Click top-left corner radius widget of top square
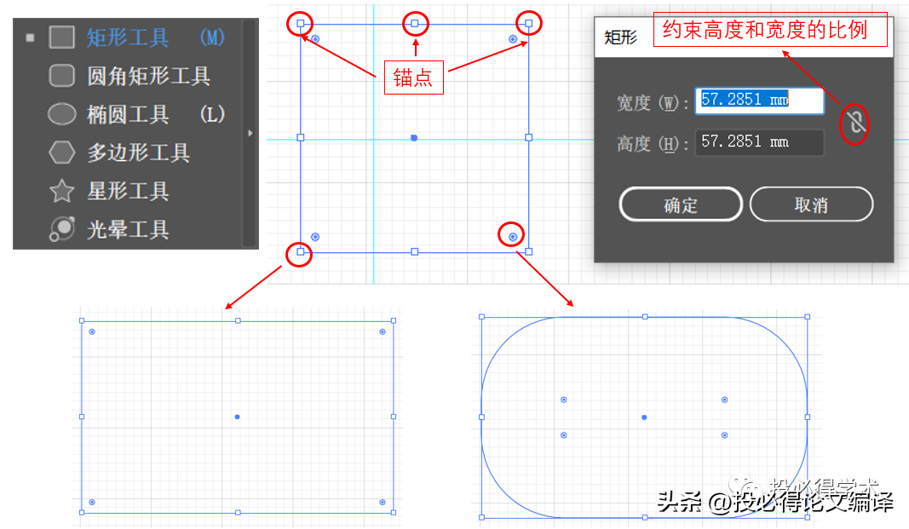Screen dimensions: 909x529 [315, 39]
